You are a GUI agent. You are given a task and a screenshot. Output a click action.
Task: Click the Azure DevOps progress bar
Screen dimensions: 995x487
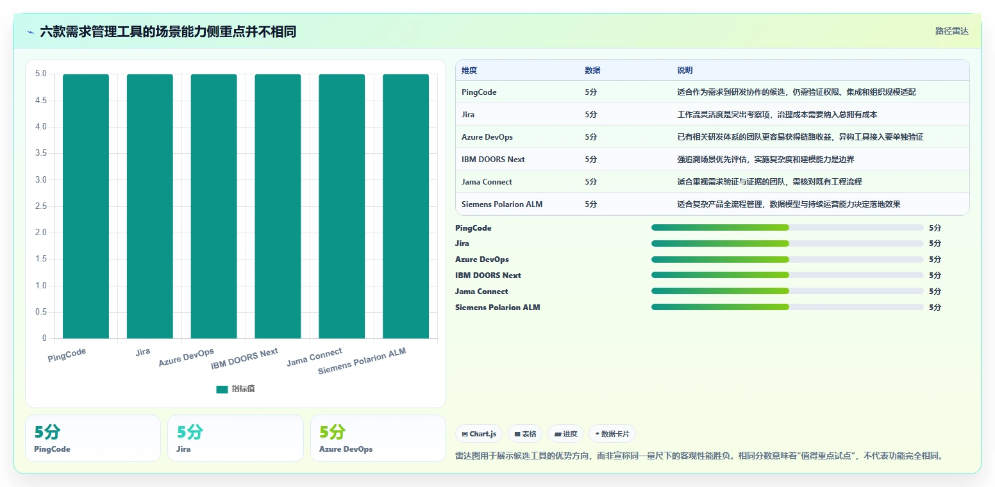pyautogui.click(x=787, y=260)
